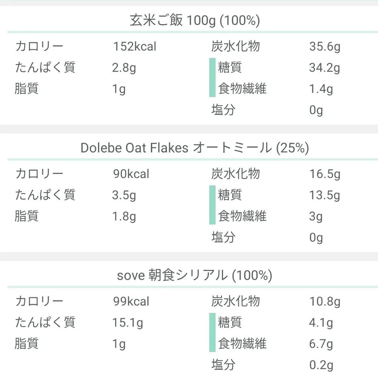Click the 1.4g 食物繊維 value
378x378 pixels.
[x=321, y=89]
